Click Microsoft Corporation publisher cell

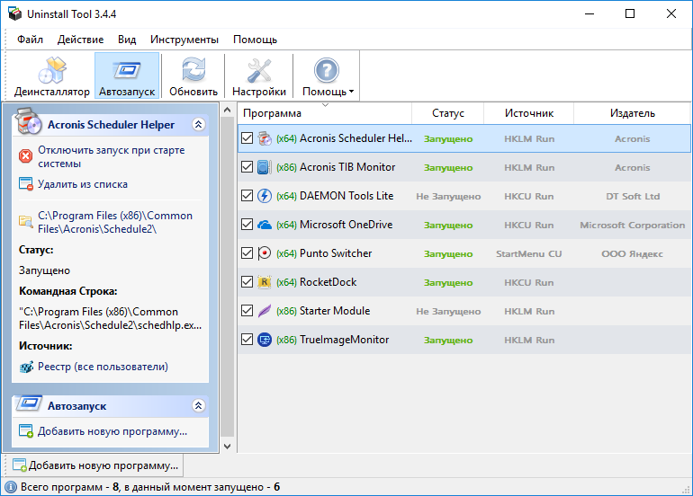coord(632,225)
